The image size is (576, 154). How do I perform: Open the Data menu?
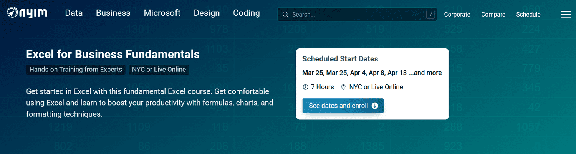(x=74, y=13)
